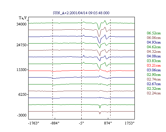The width and height of the screenshot is (166, 132).
Task: Click the 874" x-axis tick label
Action: 108,123
